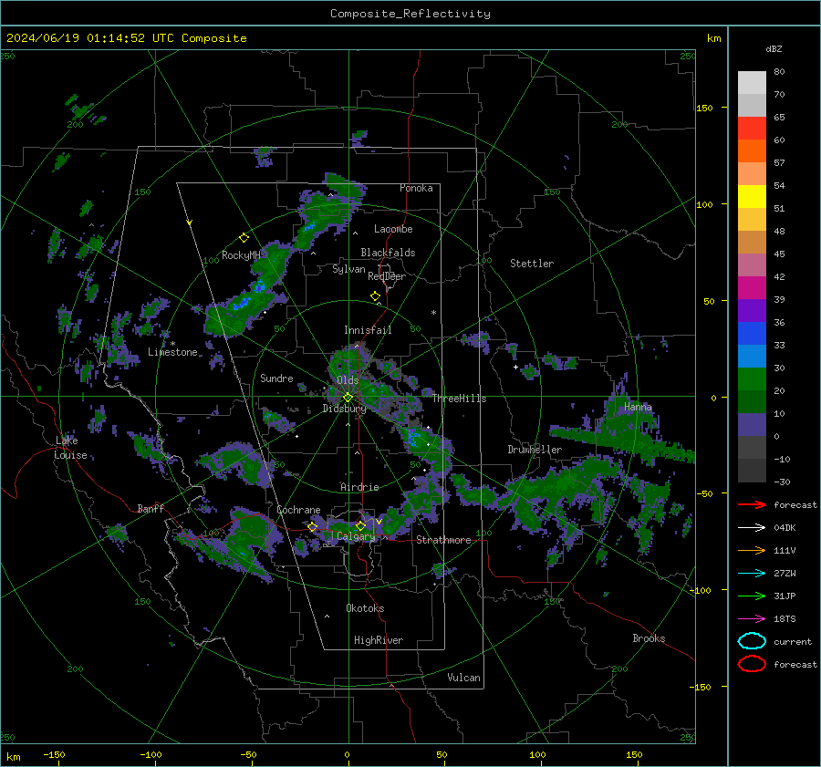
Task: Click the red forecast arrow in legend
Action: tap(752, 504)
